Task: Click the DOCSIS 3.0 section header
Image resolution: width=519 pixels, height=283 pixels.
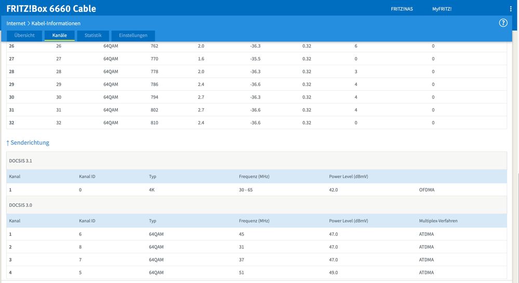Action: point(20,205)
